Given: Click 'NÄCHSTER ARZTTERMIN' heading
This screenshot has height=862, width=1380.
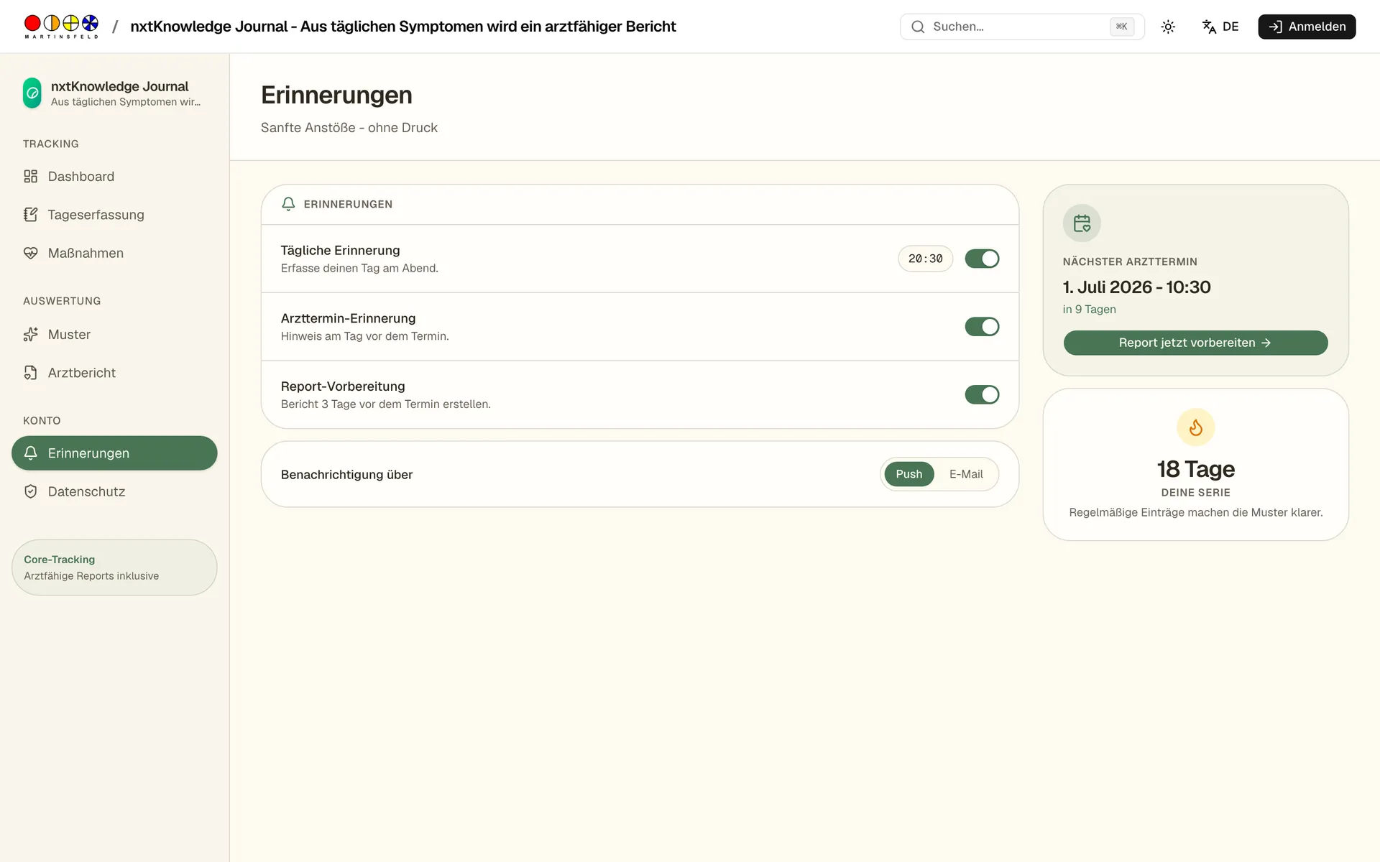Looking at the screenshot, I should 1130,262.
